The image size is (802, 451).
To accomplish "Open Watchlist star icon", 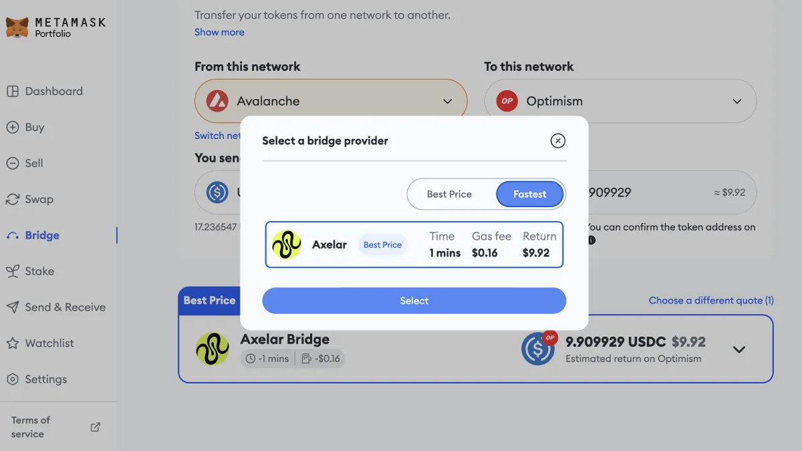I will [x=12, y=343].
